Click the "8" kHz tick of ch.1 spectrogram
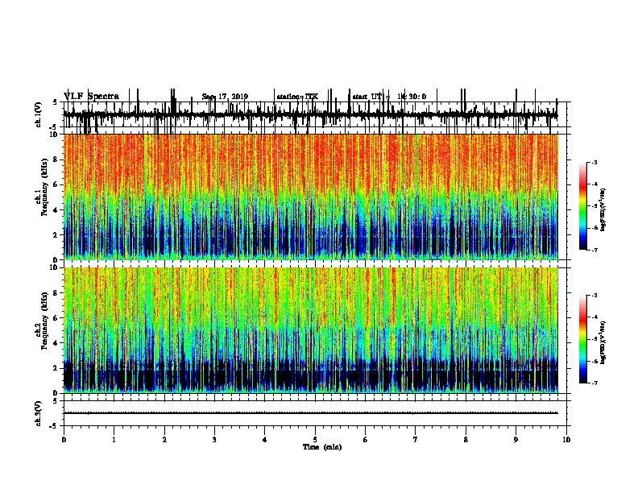Image resolution: width=638 pixels, height=493 pixels. (x=56, y=159)
